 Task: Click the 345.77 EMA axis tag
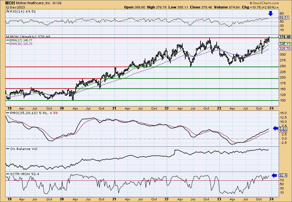(285, 44)
